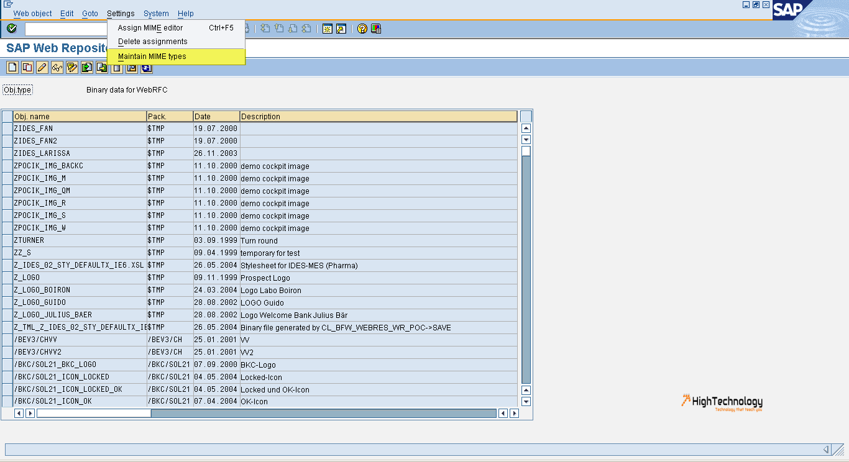
Task: Open the Goto menu
Action: tap(90, 14)
